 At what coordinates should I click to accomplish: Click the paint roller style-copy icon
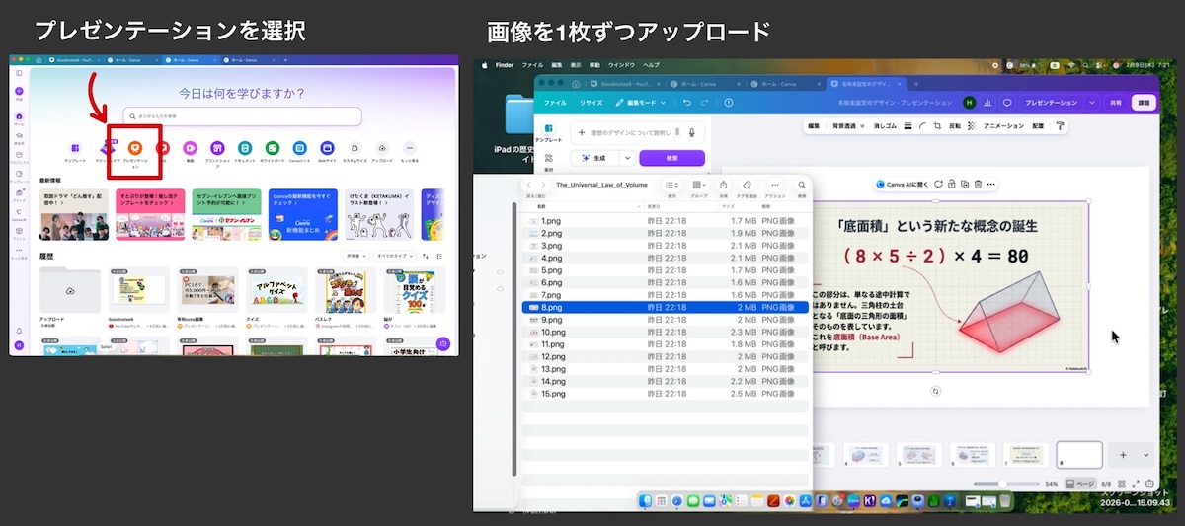tap(1061, 126)
